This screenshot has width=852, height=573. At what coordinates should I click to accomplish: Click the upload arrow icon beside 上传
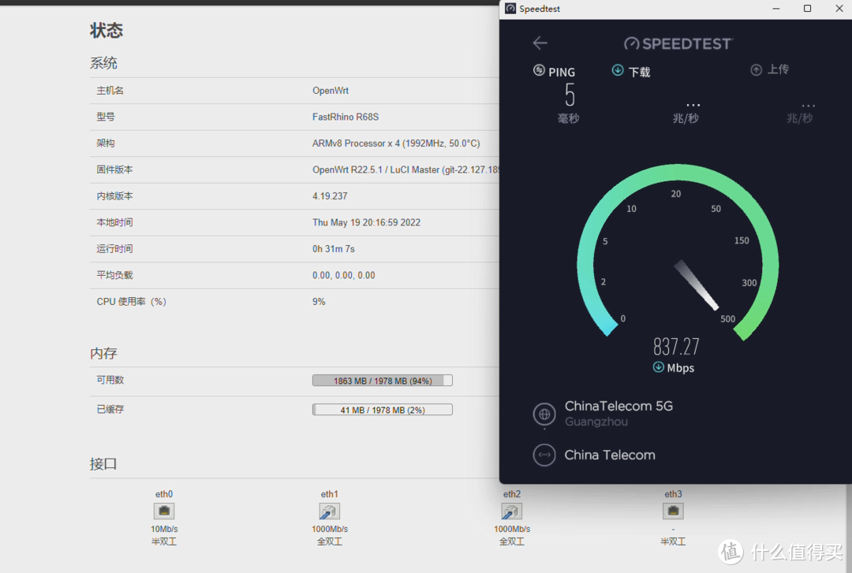756,70
